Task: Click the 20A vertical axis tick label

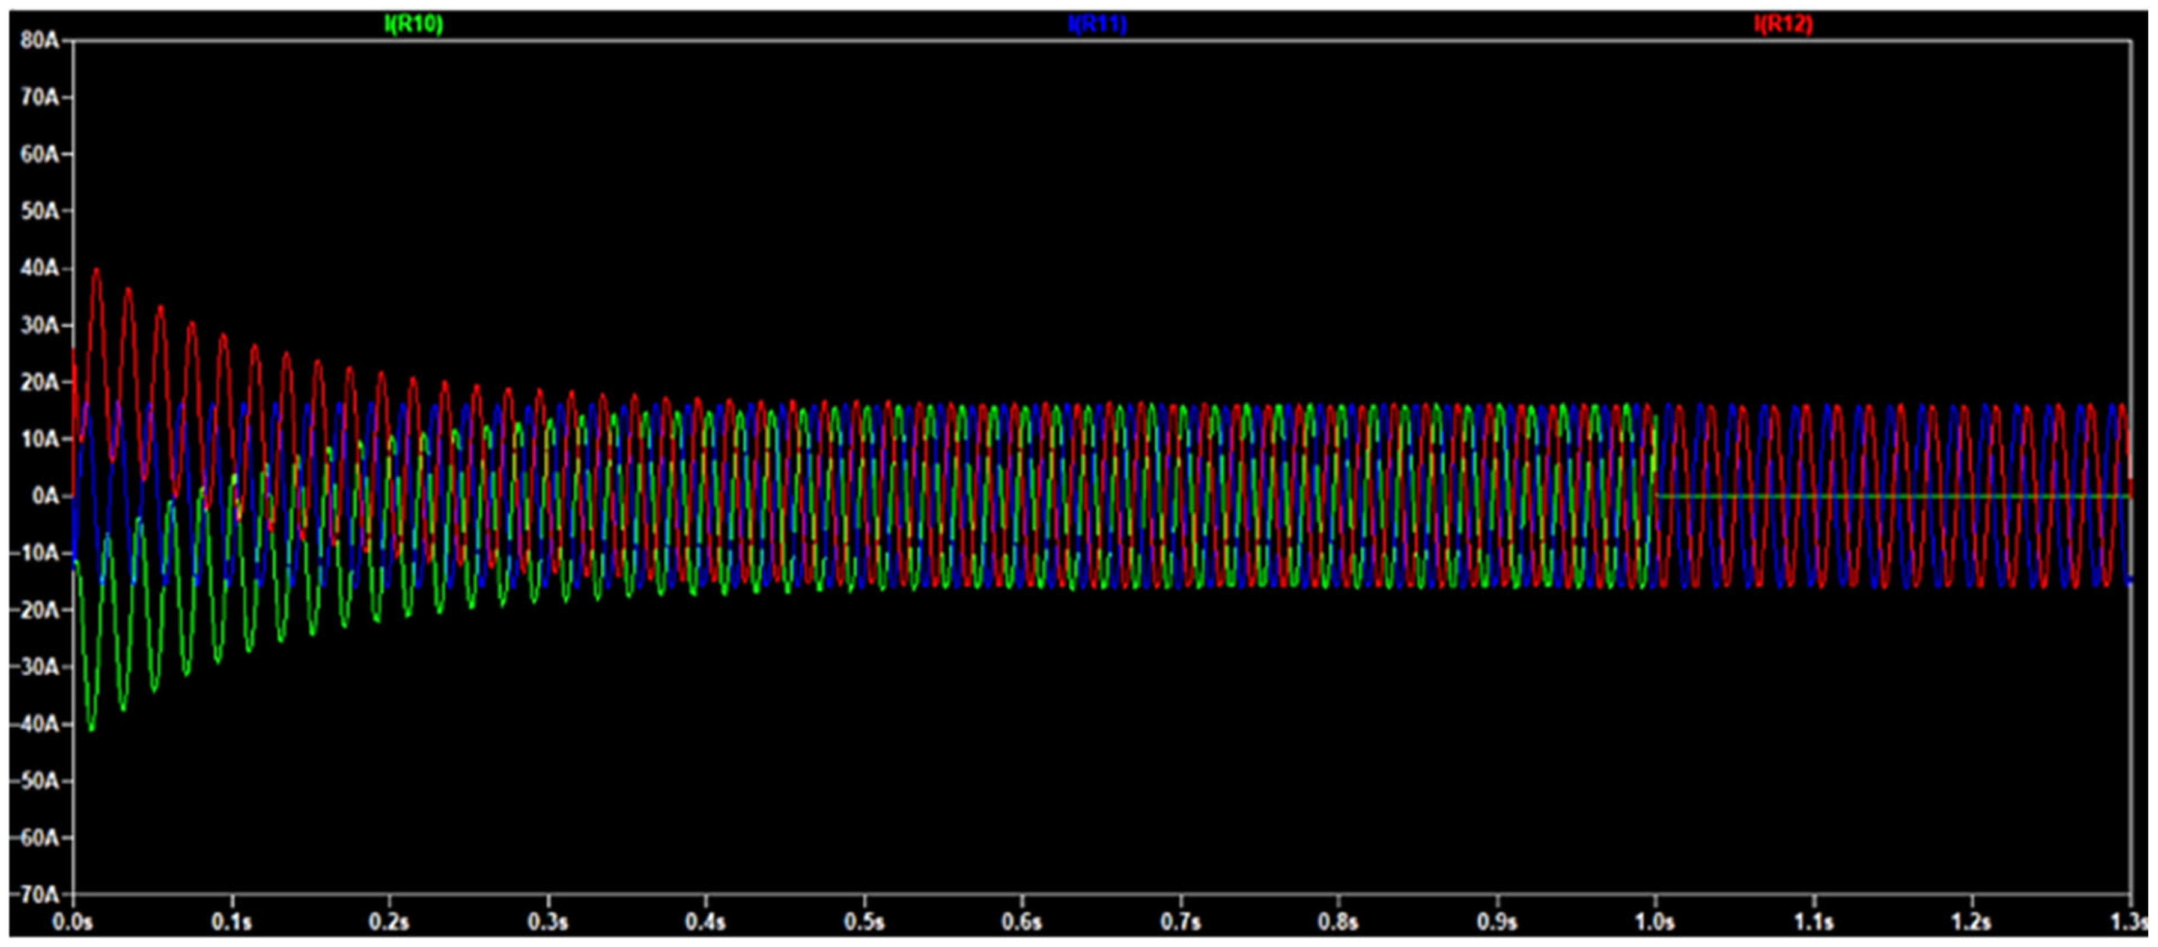Action: coord(40,382)
